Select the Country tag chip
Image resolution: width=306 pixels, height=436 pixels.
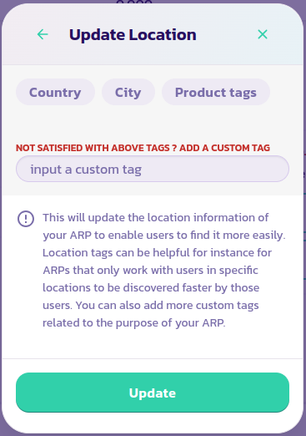[55, 92]
